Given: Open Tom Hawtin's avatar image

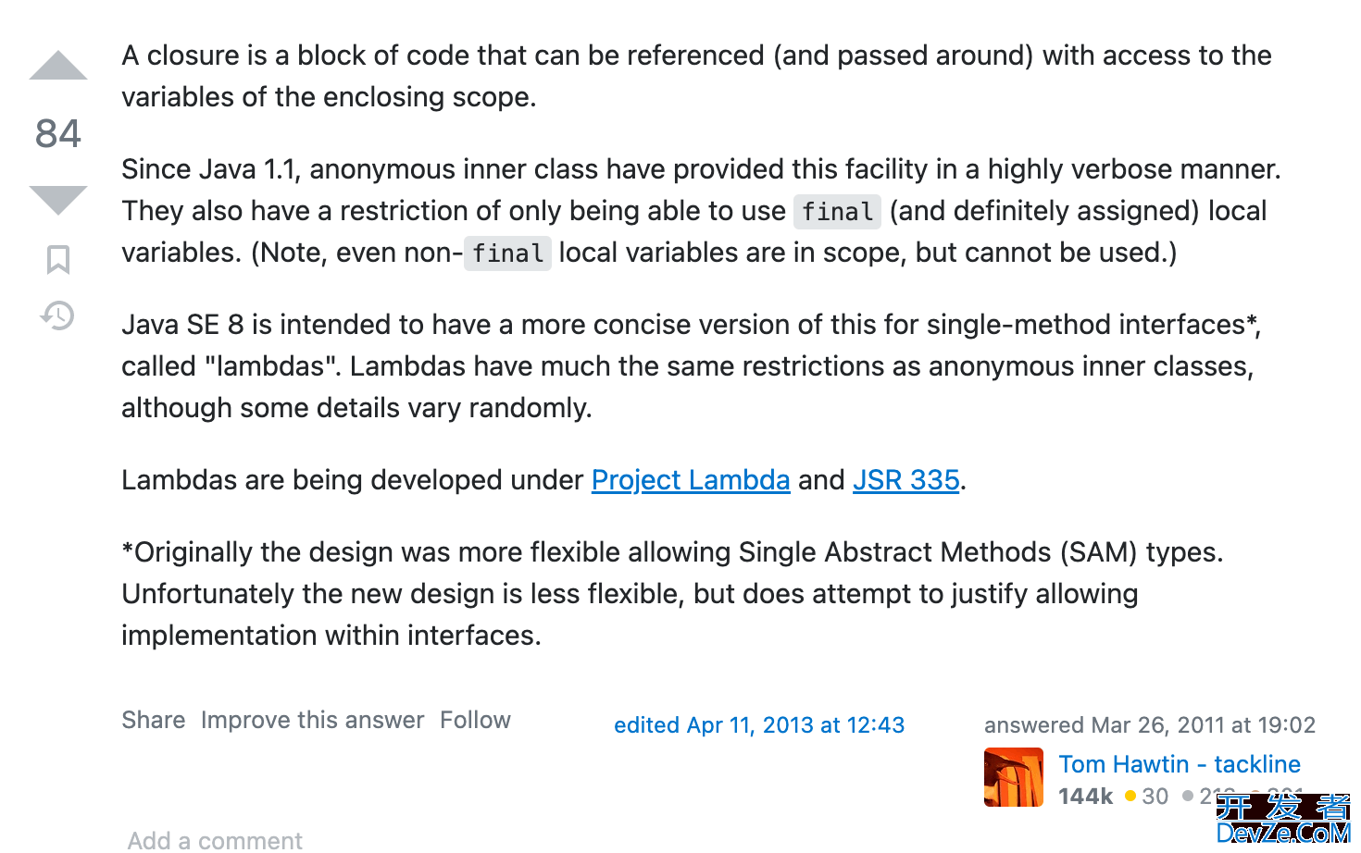Looking at the screenshot, I should click(x=1014, y=777).
